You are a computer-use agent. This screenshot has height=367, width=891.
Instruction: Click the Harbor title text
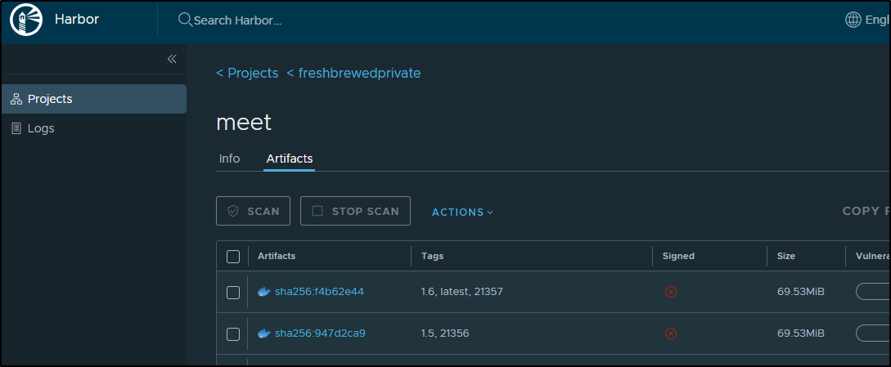point(77,20)
